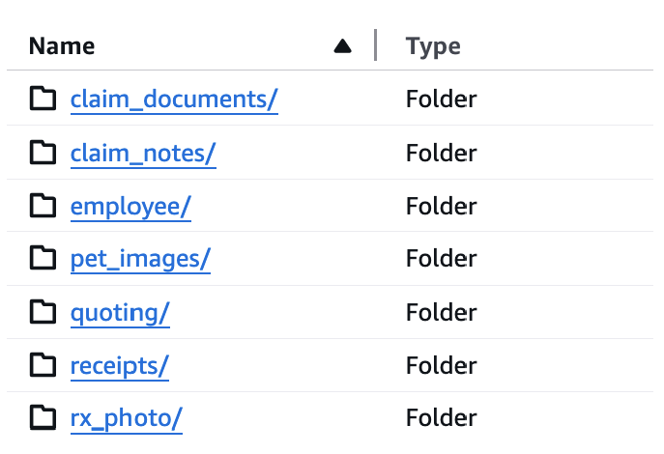Screen dimensions: 664x454
Task: Open the rx_photo/ folder link
Action: (x=126, y=418)
